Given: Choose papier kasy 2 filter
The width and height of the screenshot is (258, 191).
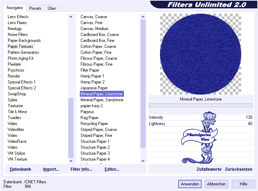Looking at the screenshot, I should coord(91,106).
